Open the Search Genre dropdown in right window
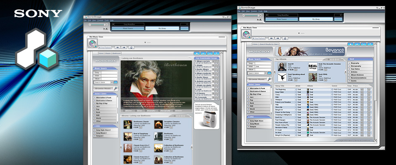Image resolution: width=396 pixels, height=165 pixels. click(257, 73)
